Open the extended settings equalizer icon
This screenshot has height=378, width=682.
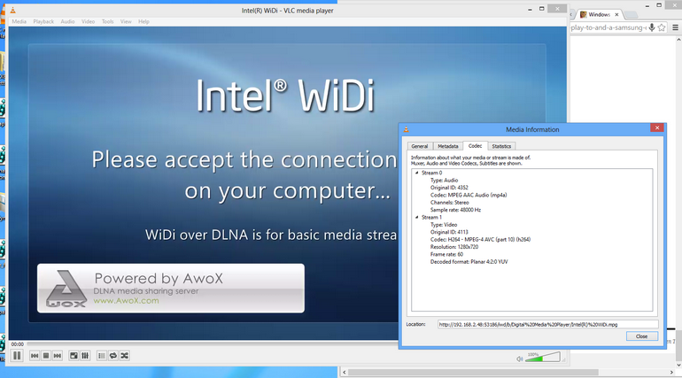(85, 356)
